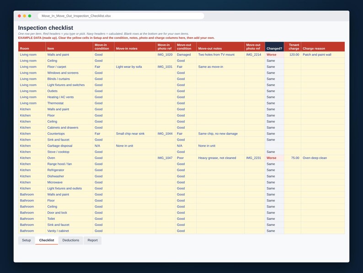363x273 pixels.
Task: Select the Thermostat item cell
Action: point(69,103)
